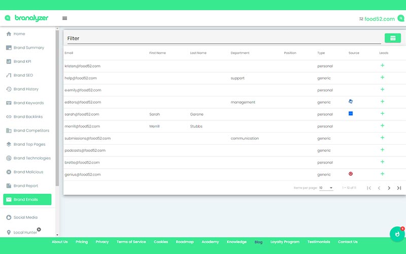Screen dimensions: 406x254
Task: Click the branalyzer logo
Action: coord(26,18)
